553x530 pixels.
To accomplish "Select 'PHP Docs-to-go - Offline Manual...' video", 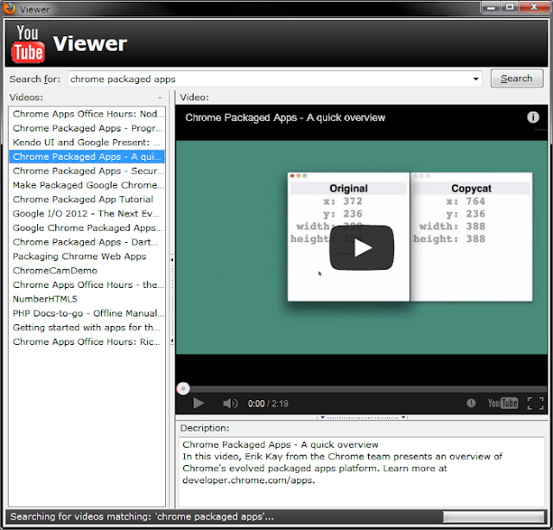I will 86,313.
